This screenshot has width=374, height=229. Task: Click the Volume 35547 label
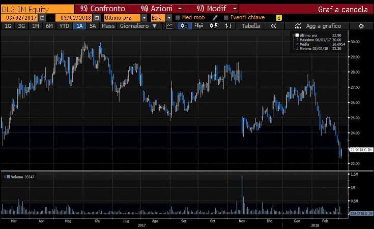click(22, 177)
